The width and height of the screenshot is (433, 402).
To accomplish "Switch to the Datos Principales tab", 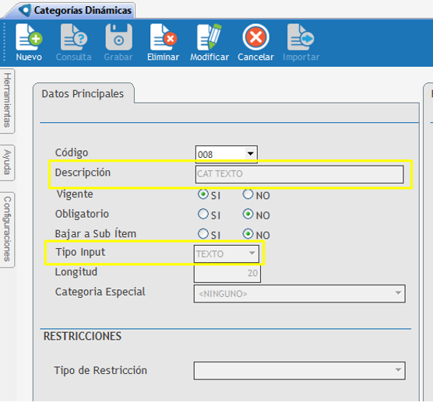I will [83, 94].
